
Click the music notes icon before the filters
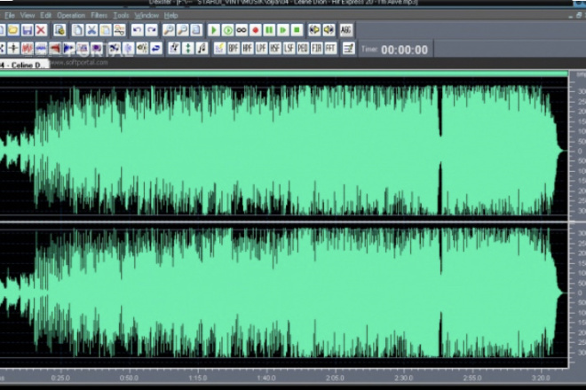click(x=202, y=48)
